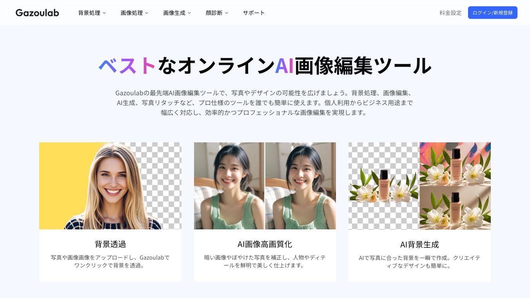Open the blonde woman background removal image
Image resolution: width=530 pixels, height=298 pixels.
point(110,186)
